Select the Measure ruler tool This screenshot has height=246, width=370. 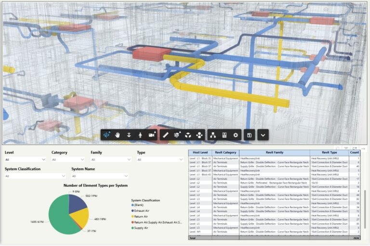pos(166,135)
